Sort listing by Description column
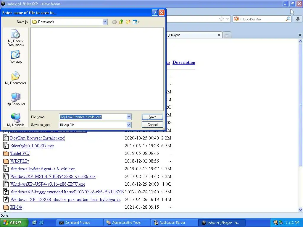This screenshot has height=227, width=303. 184,62
